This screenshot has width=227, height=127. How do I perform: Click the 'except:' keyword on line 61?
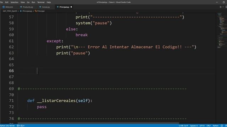tap(55, 41)
